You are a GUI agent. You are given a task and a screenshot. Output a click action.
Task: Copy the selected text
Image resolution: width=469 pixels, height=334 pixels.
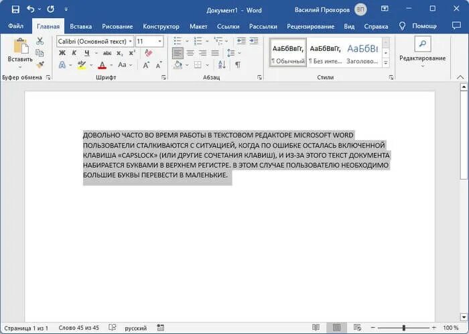point(40,53)
